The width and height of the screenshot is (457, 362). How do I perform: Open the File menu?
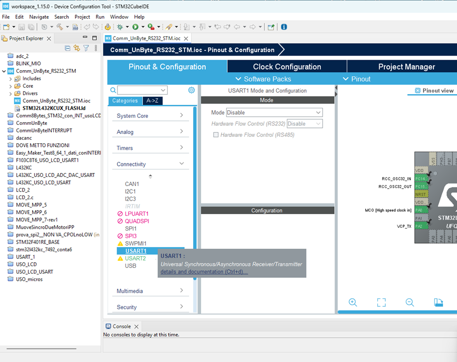click(6, 17)
